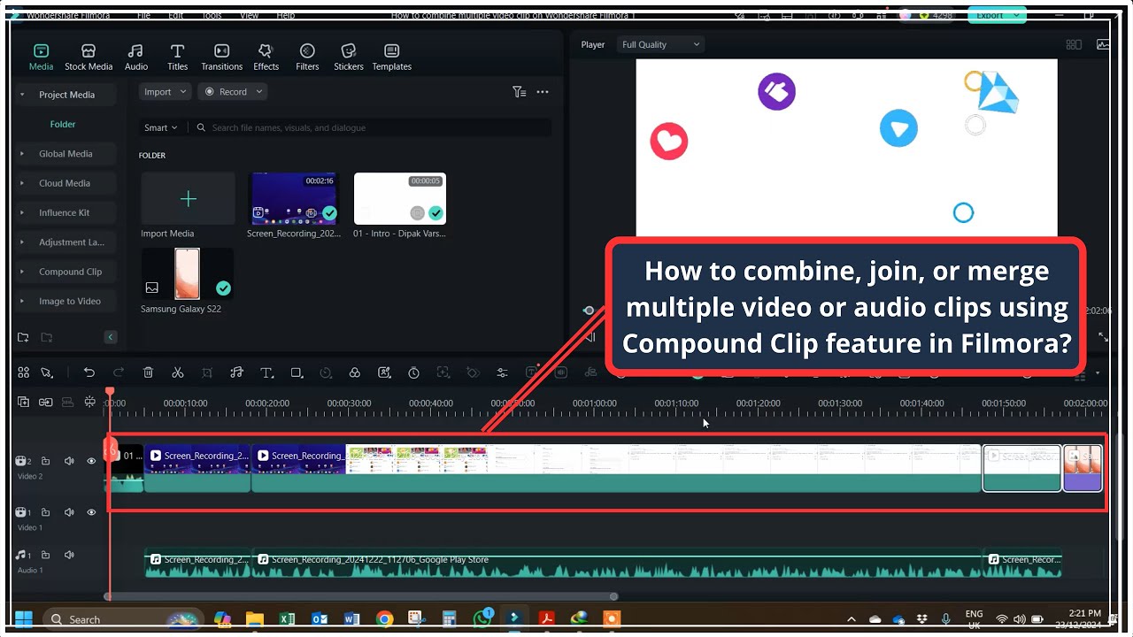1133x637 pixels.
Task: Open the timeline layout grid icon
Action: [x=24, y=372]
